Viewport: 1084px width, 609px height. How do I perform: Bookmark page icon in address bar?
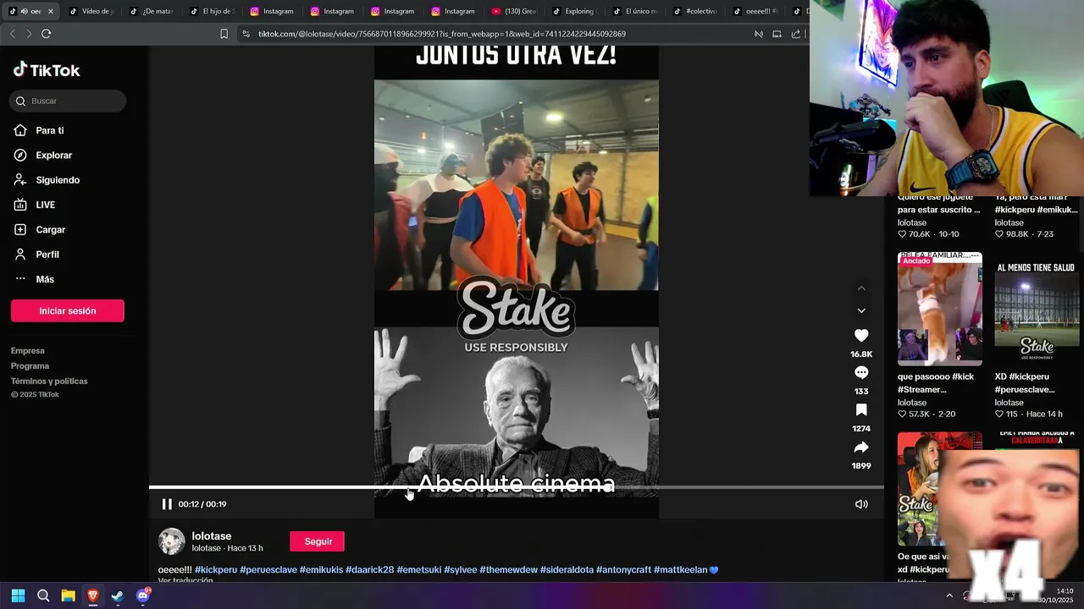click(224, 34)
